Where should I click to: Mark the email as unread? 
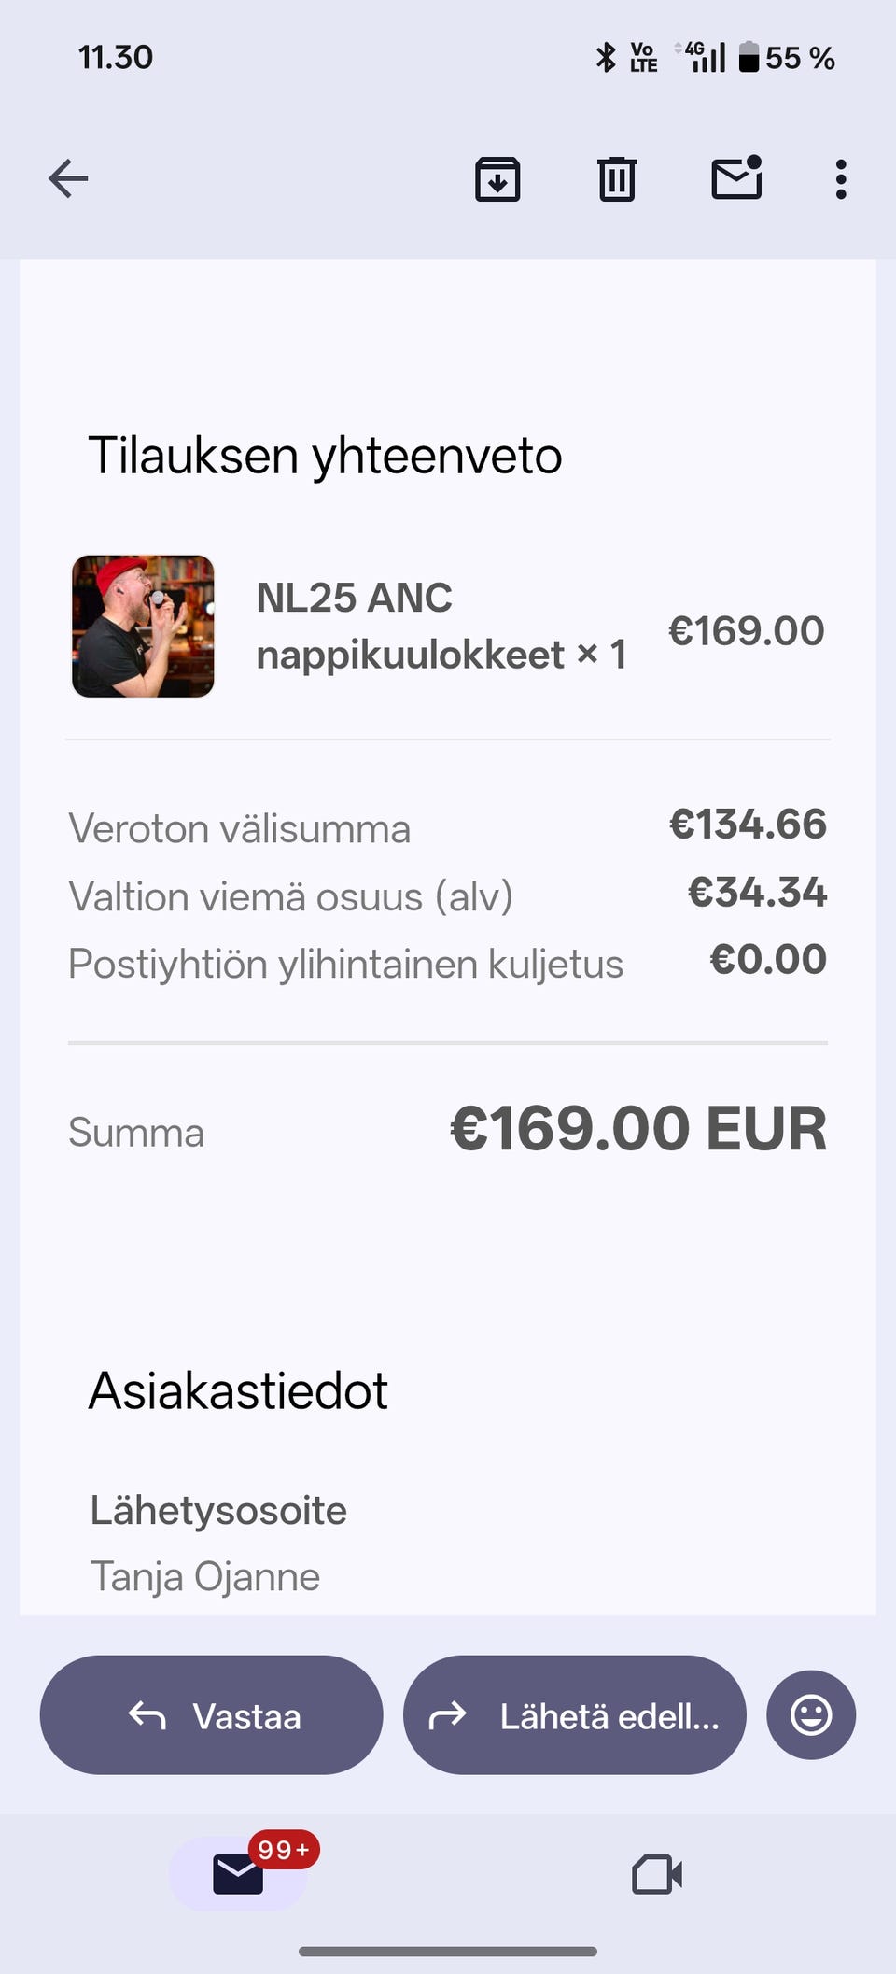736,177
